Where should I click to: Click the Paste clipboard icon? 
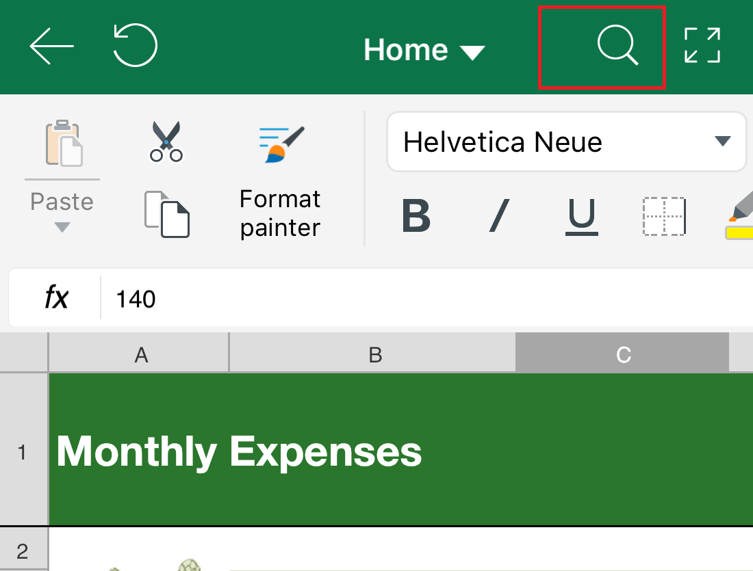point(64,142)
